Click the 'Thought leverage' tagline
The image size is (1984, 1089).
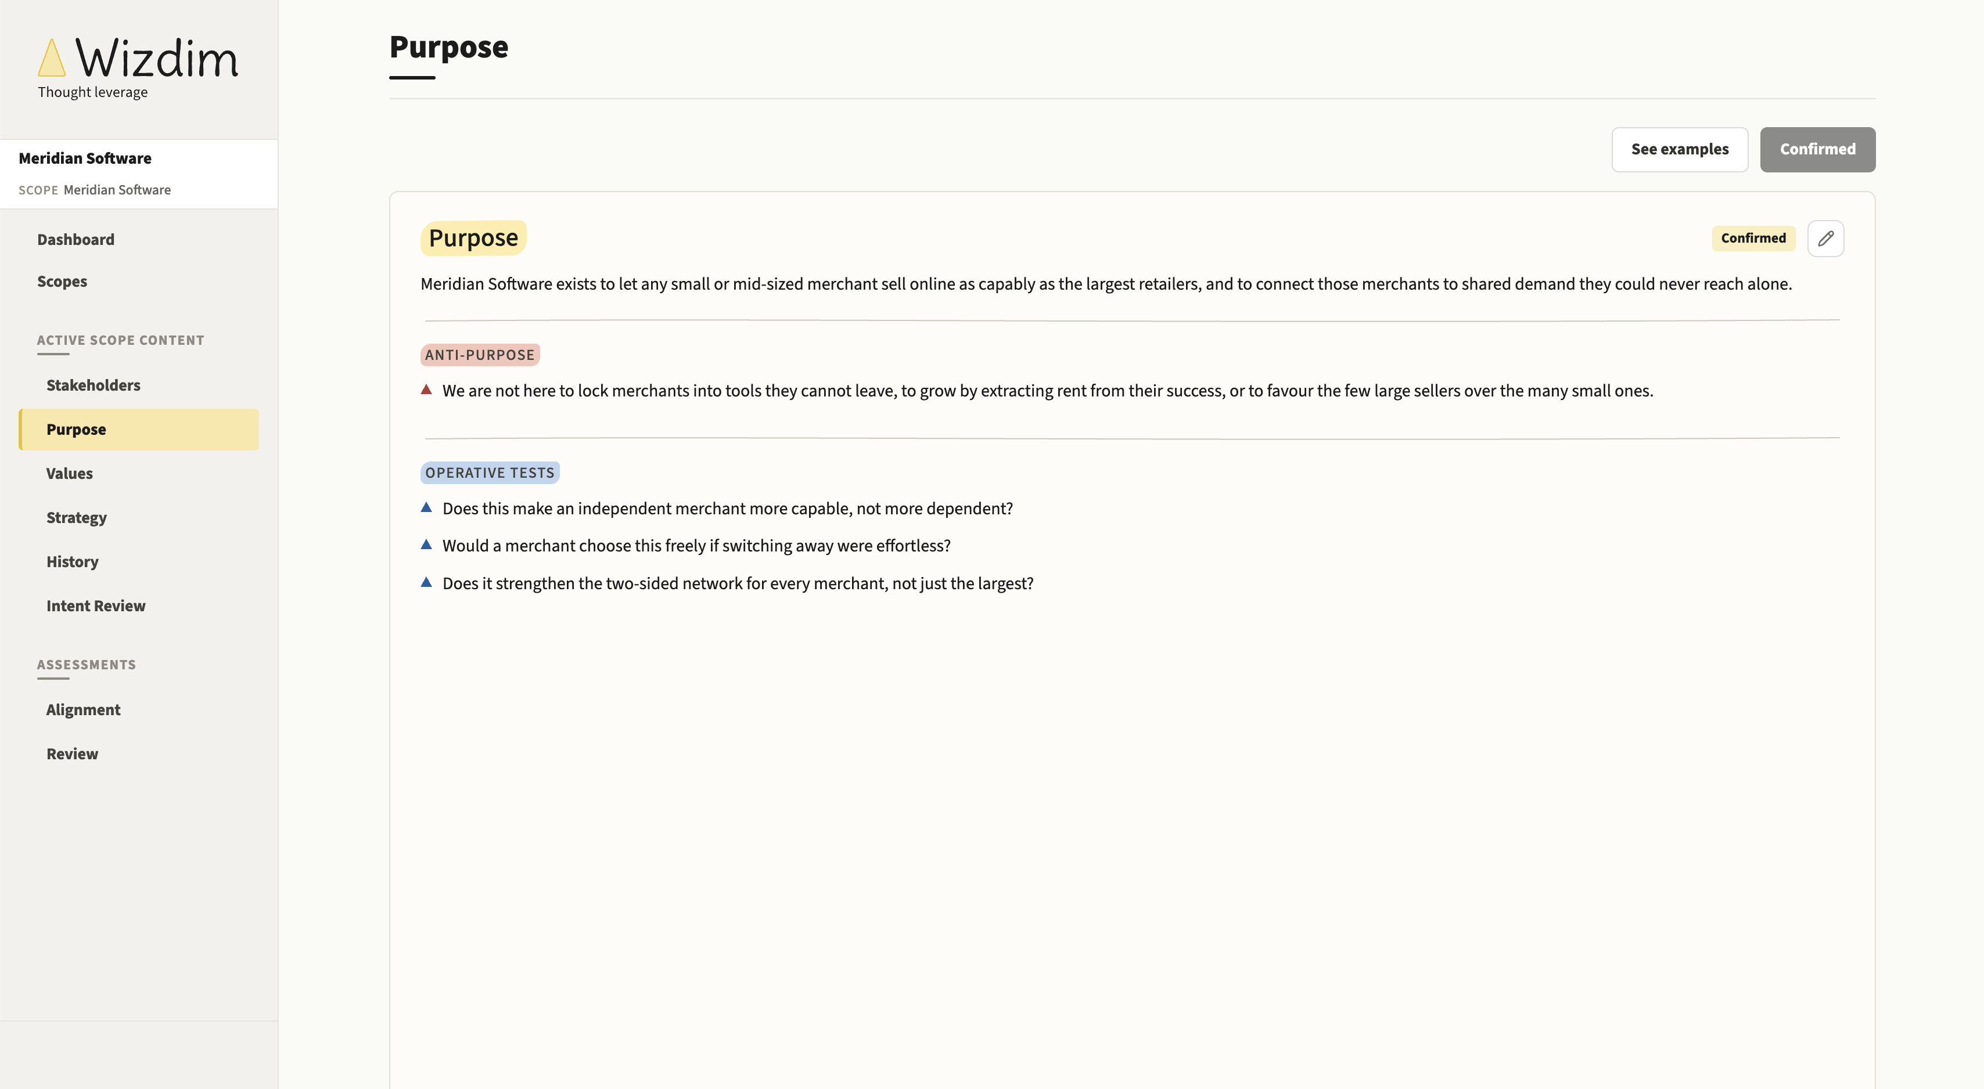pos(92,92)
